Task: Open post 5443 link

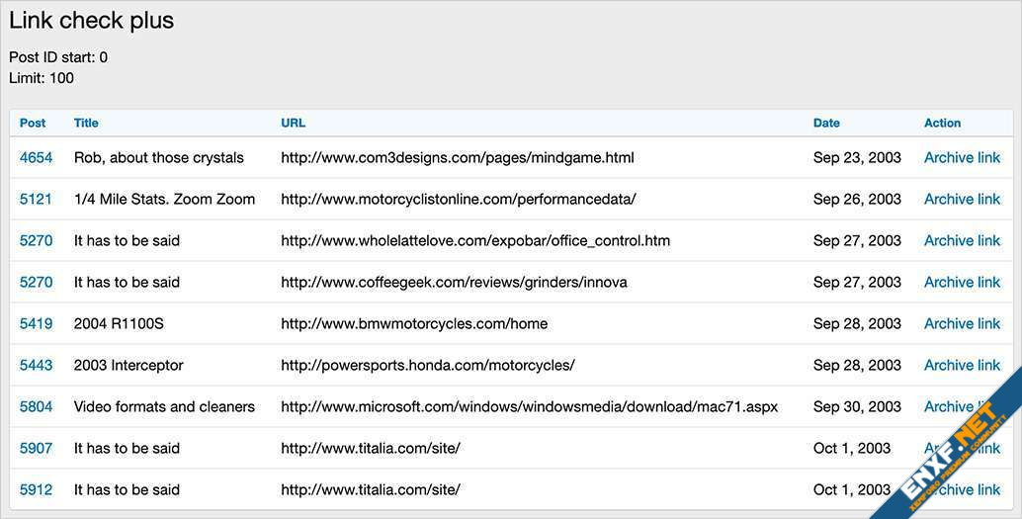Action: pos(36,365)
